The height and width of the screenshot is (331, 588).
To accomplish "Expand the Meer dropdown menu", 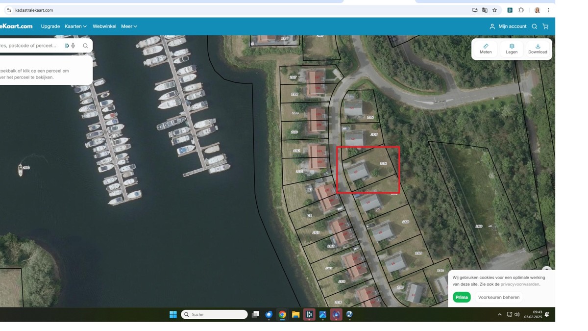I will 129,26.
